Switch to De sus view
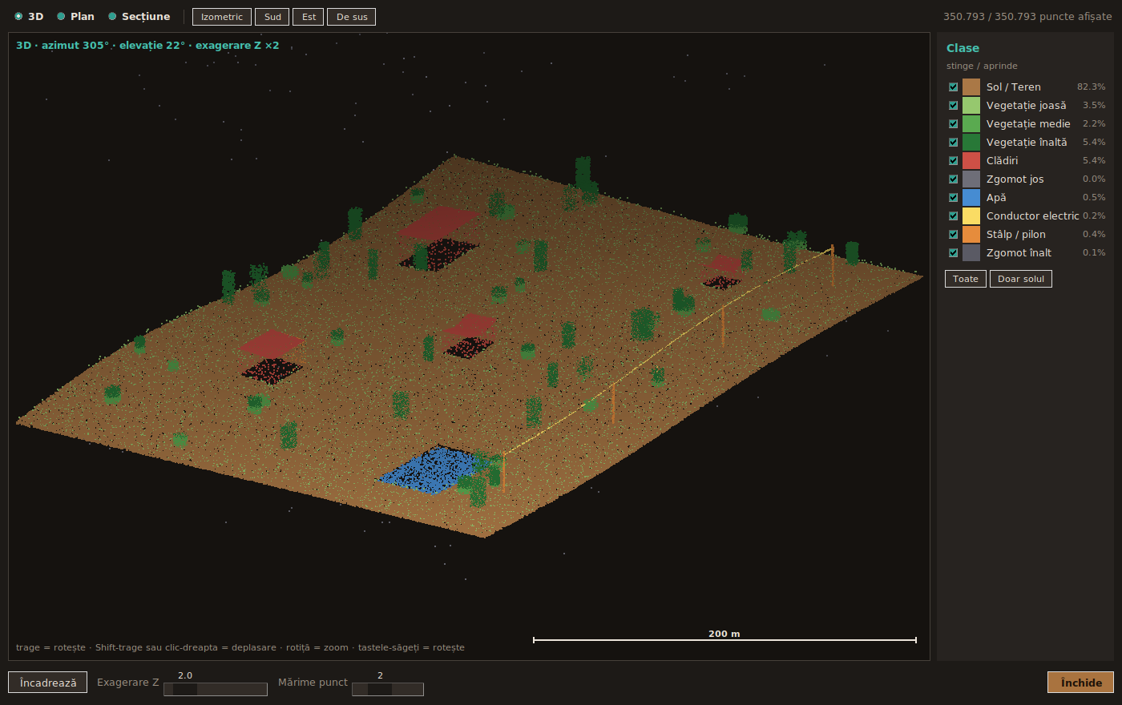This screenshot has width=1122, height=705. click(x=352, y=17)
